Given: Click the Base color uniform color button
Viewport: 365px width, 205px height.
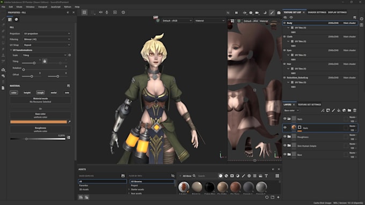Looking at the screenshot, I should click(x=40, y=116).
